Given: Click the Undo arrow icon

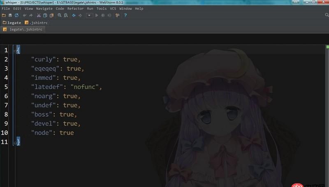Looking at the screenshot, I should click(25, 15).
